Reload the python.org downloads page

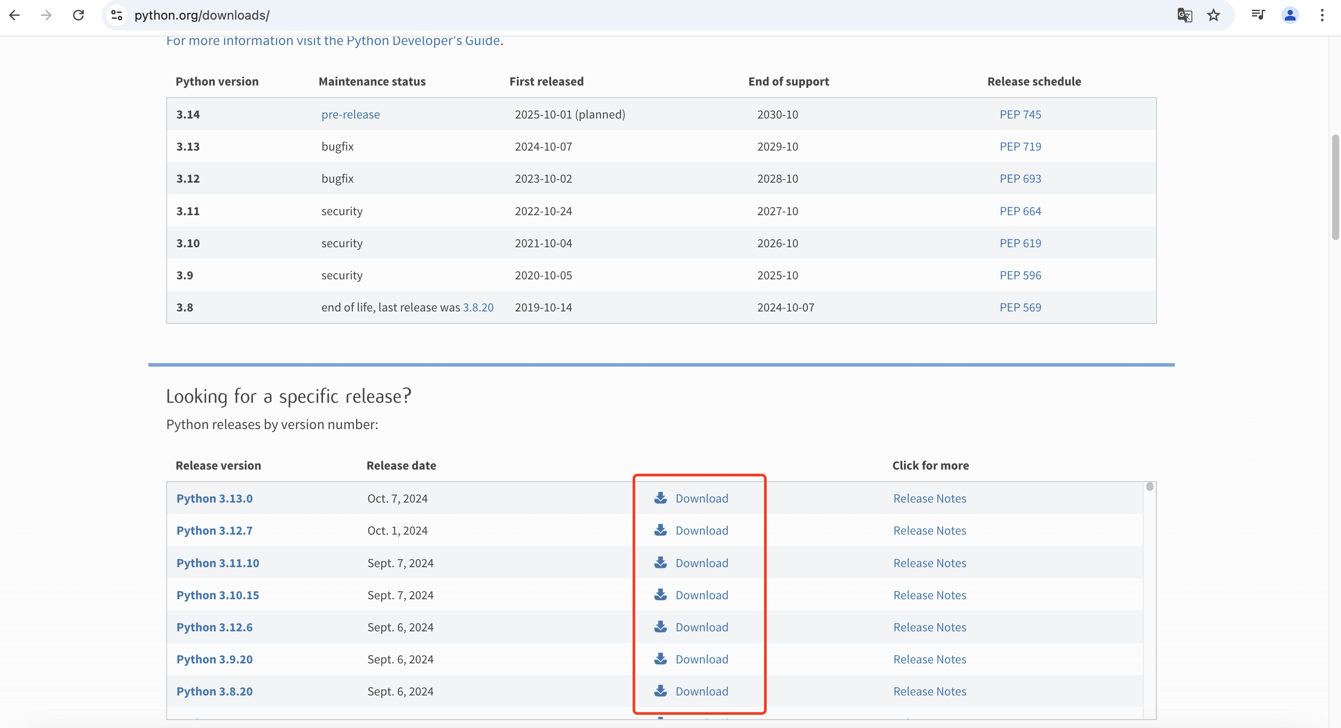pos(78,15)
